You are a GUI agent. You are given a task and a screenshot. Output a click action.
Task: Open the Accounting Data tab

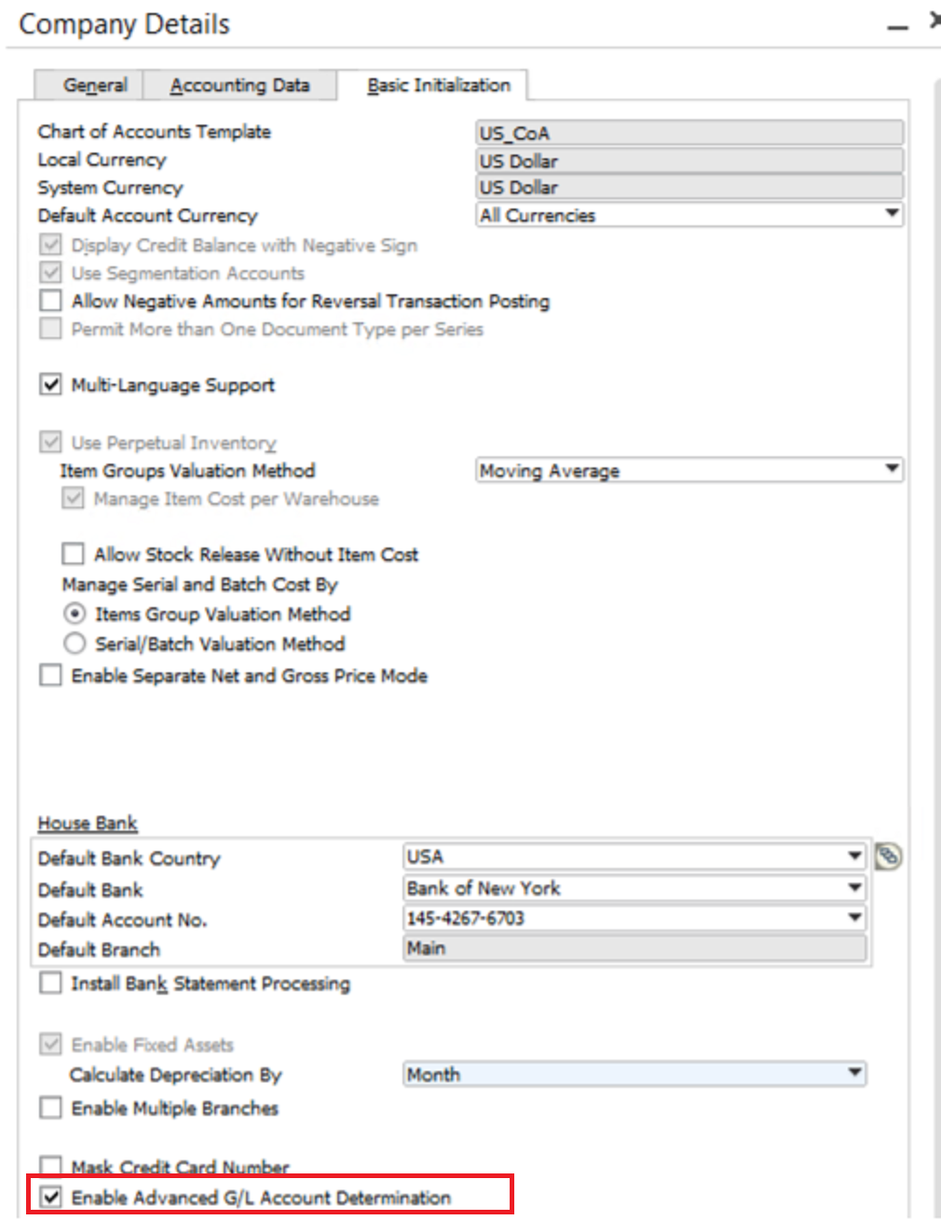pyautogui.click(x=239, y=85)
